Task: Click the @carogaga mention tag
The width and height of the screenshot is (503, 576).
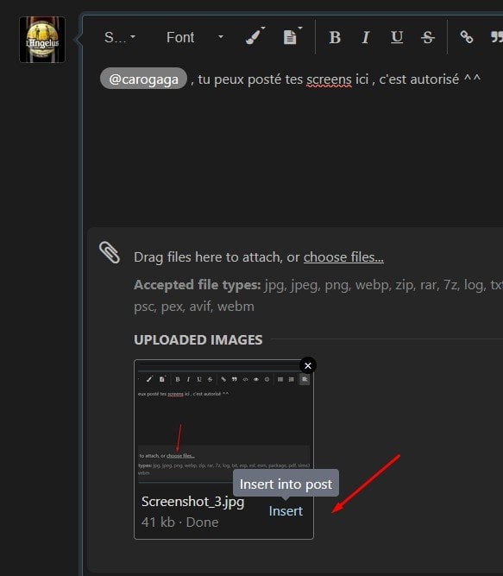Action: click(143, 79)
